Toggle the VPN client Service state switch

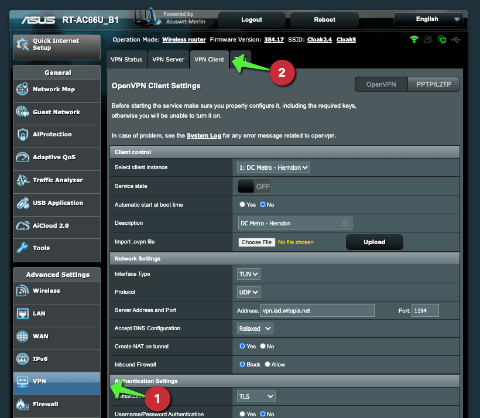(x=254, y=186)
